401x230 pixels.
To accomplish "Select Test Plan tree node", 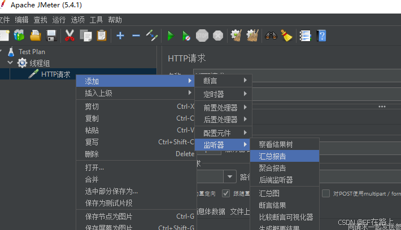I will (32, 52).
